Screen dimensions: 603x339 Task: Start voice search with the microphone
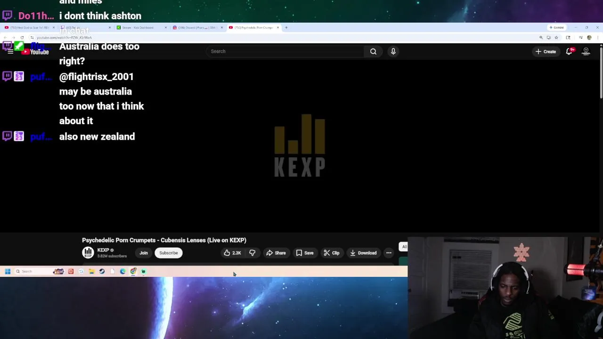tap(393, 51)
